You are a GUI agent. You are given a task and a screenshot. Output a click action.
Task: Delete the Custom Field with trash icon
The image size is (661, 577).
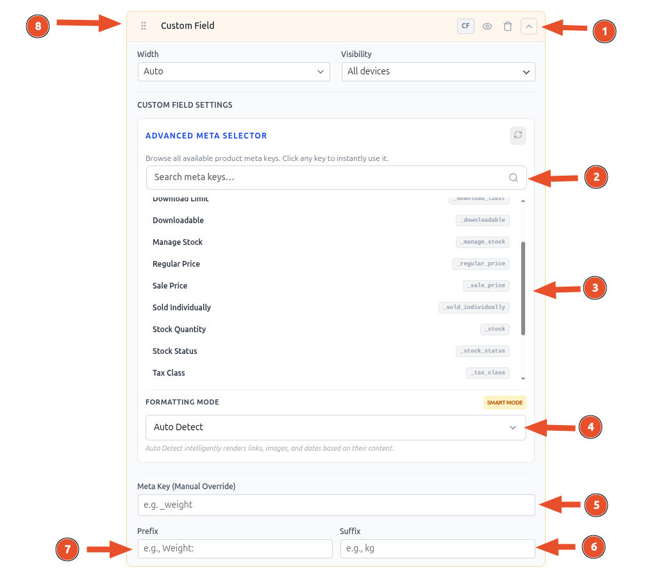[x=508, y=26]
